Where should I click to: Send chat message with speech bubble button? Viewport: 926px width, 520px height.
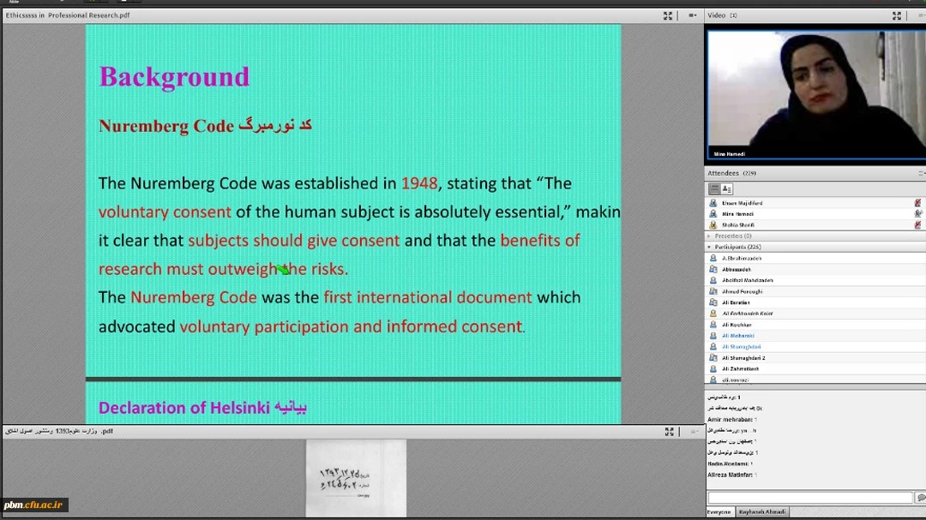[x=920, y=498]
